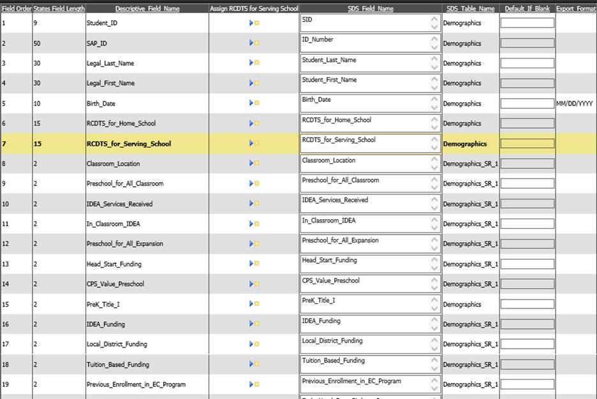Sort by the Field Order column header
The height and width of the screenshot is (399, 597).
coord(16,9)
